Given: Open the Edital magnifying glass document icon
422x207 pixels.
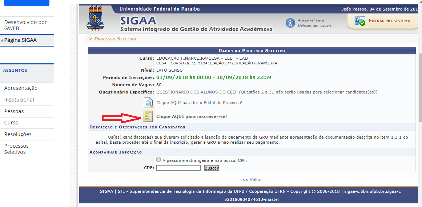Looking at the screenshot, I should tap(148, 103).
